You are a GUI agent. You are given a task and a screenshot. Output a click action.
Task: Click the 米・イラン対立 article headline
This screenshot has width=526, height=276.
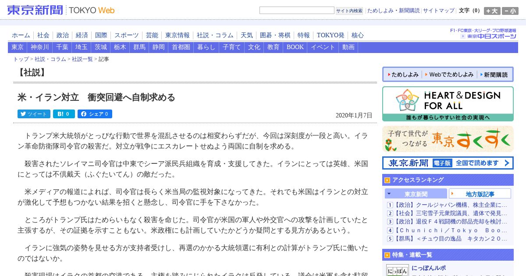[x=96, y=97]
